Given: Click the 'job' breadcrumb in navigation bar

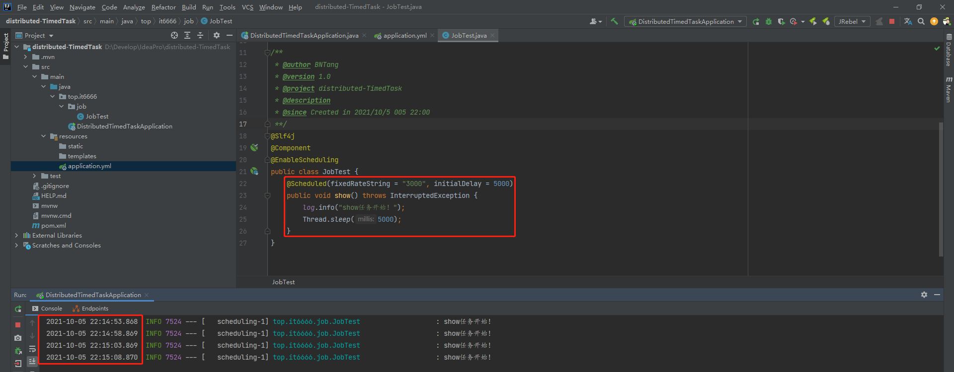Looking at the screenshot, I should point(189,21).
